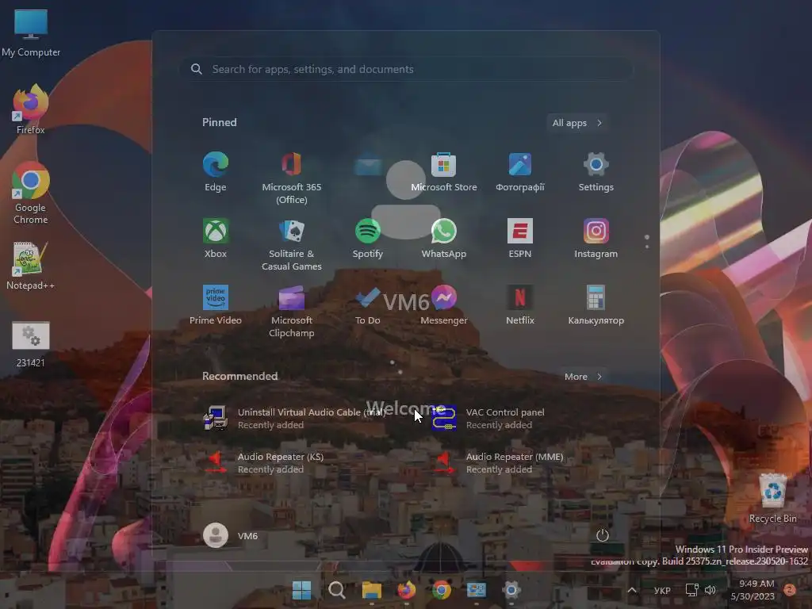This screenshot has height=609, width=812.
Task: Launch Spotify from pinned apps
Action: (368, 239)
